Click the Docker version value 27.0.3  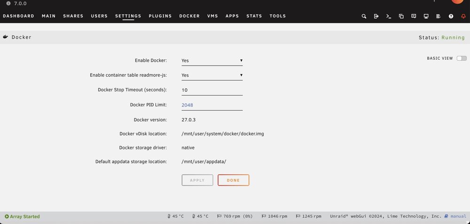(x=188, y=120)
